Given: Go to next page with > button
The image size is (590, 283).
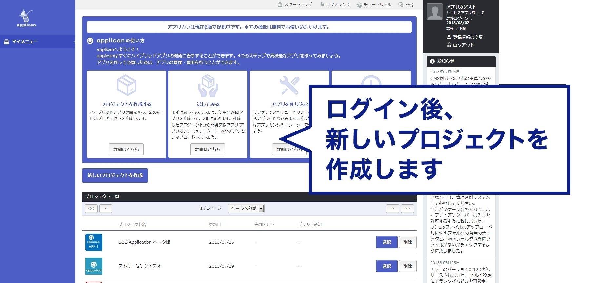Looking at the screenshot, I should (x=393, y=209).
